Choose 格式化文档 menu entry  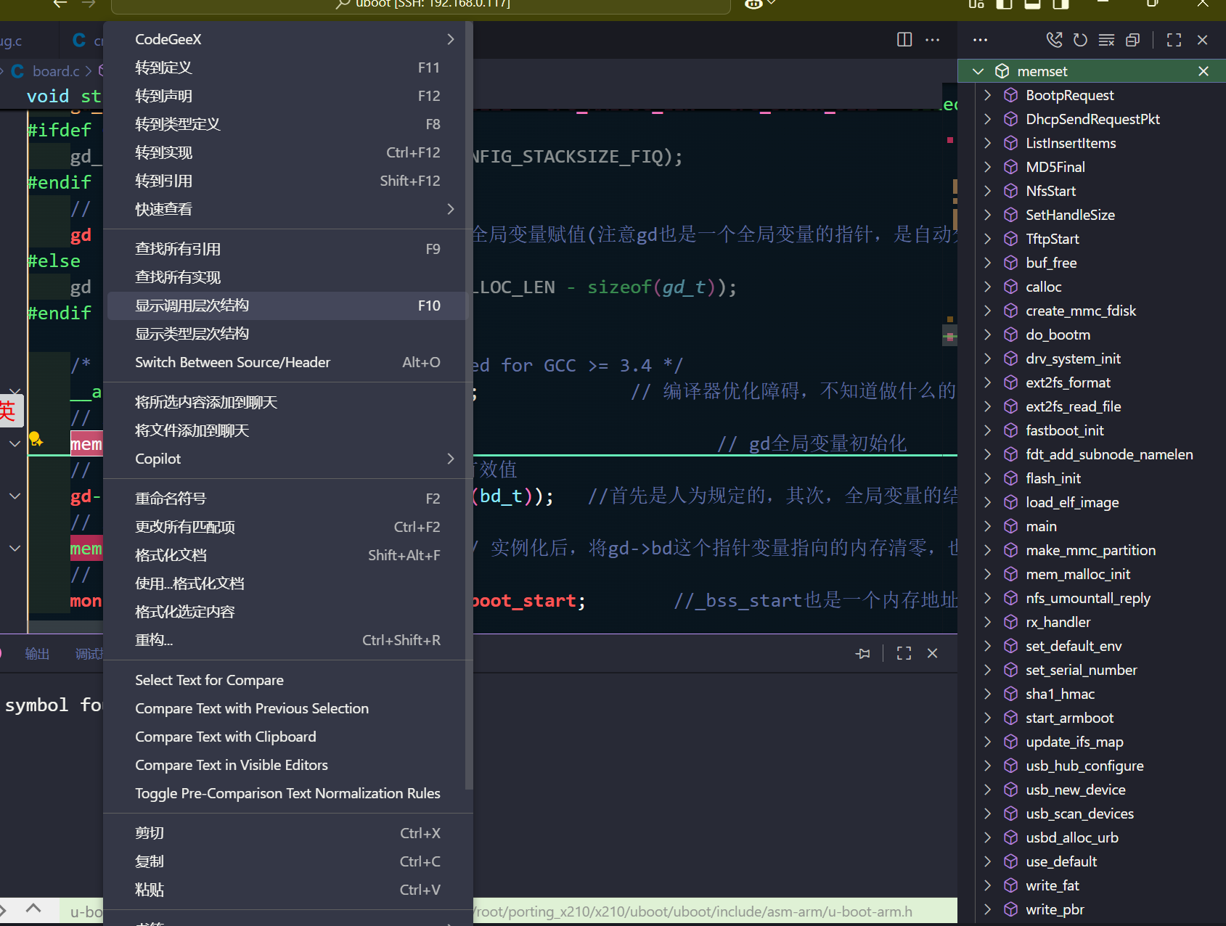pyautogui.click(x=287, y=555)
